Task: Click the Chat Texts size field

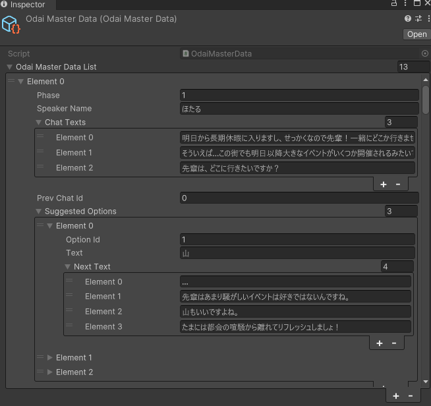Action: [401, 122]
